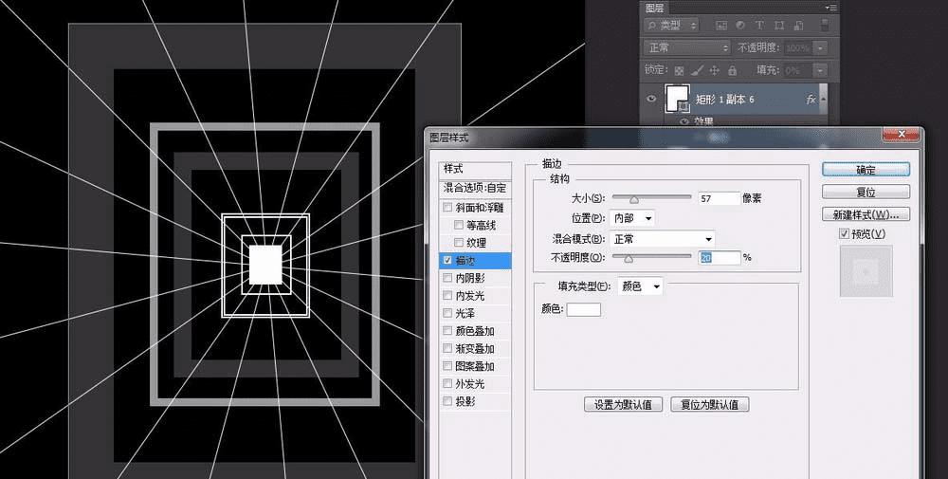Select the 样式 header in the styles list
Viewport: 948px width, 479px height.
[x=475, y=170]
